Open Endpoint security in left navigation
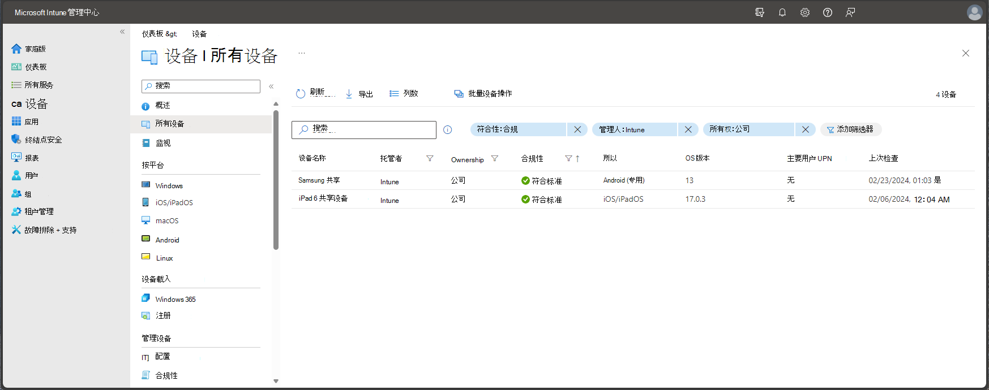Image resolution: width=989 pixels, height=390 pixels. [x=43, y=140]
